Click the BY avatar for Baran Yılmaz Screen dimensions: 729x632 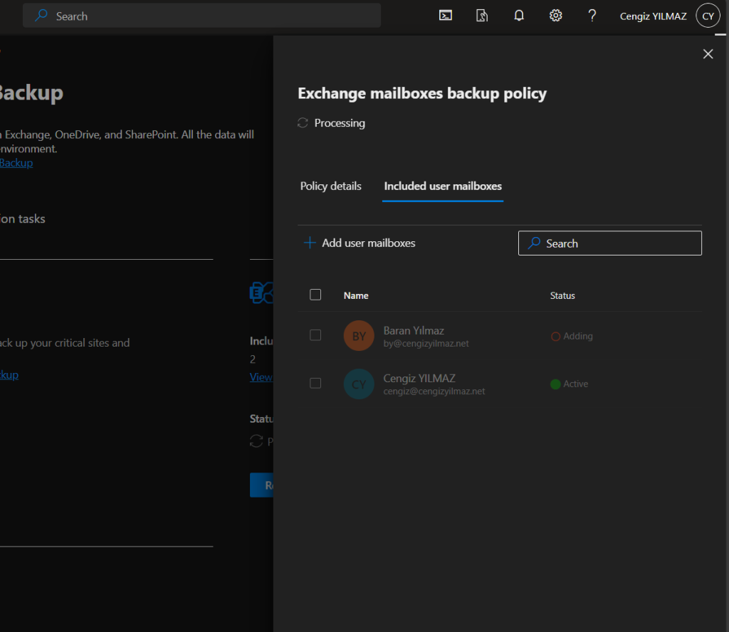(x=359, y=336)
